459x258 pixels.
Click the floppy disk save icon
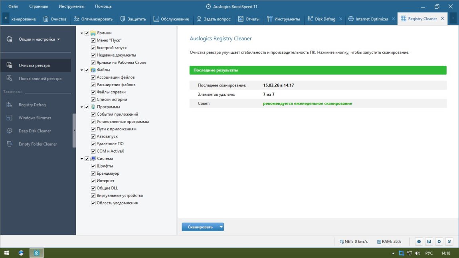tap(429, 242)
